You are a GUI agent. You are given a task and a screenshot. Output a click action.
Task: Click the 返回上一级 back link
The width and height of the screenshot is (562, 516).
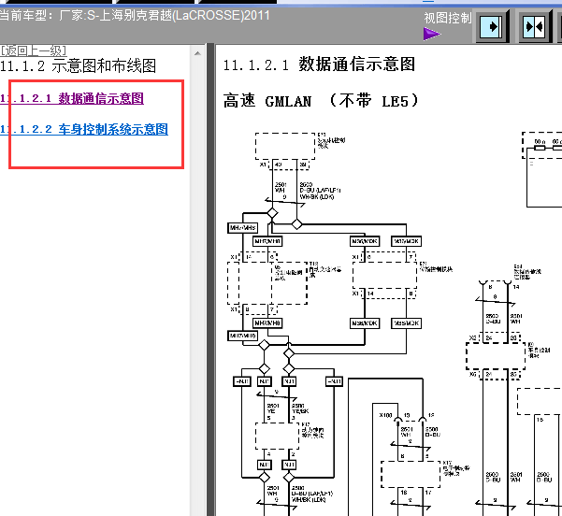33,50
